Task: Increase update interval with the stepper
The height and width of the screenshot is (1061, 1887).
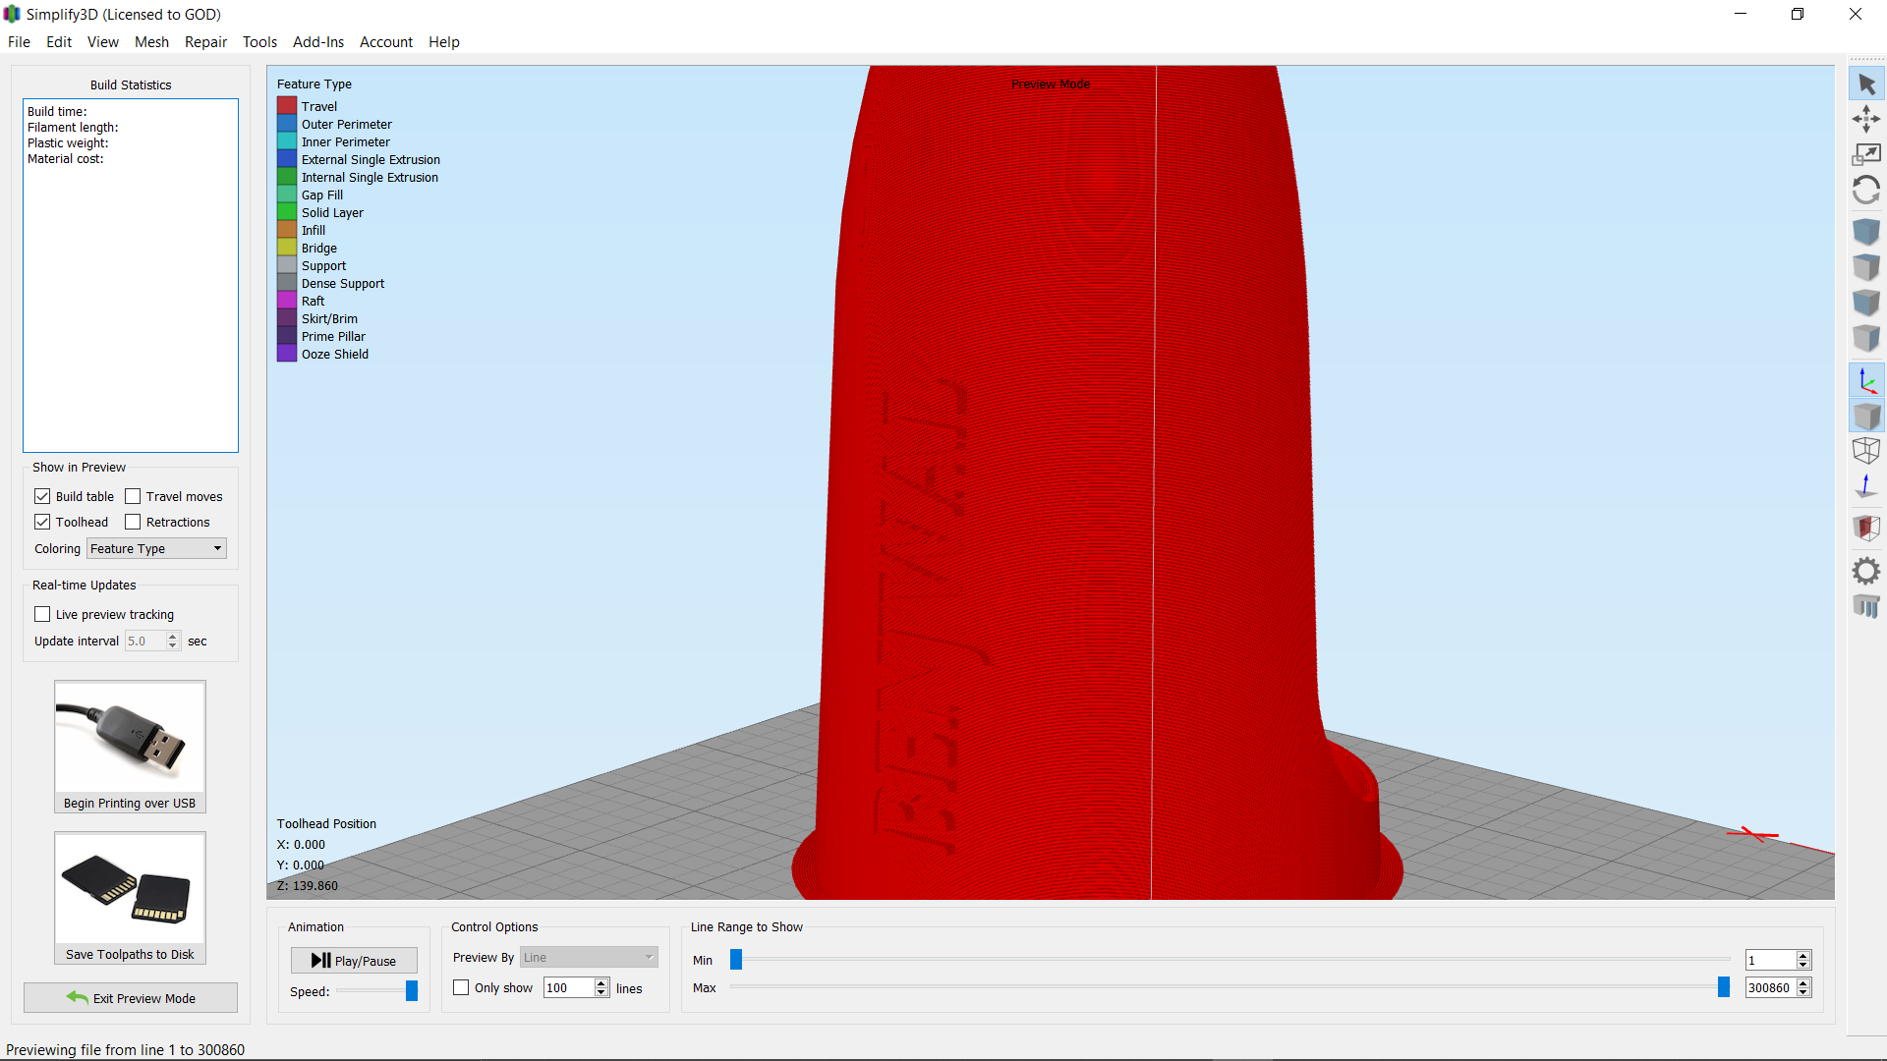Action: pos(172,636)
